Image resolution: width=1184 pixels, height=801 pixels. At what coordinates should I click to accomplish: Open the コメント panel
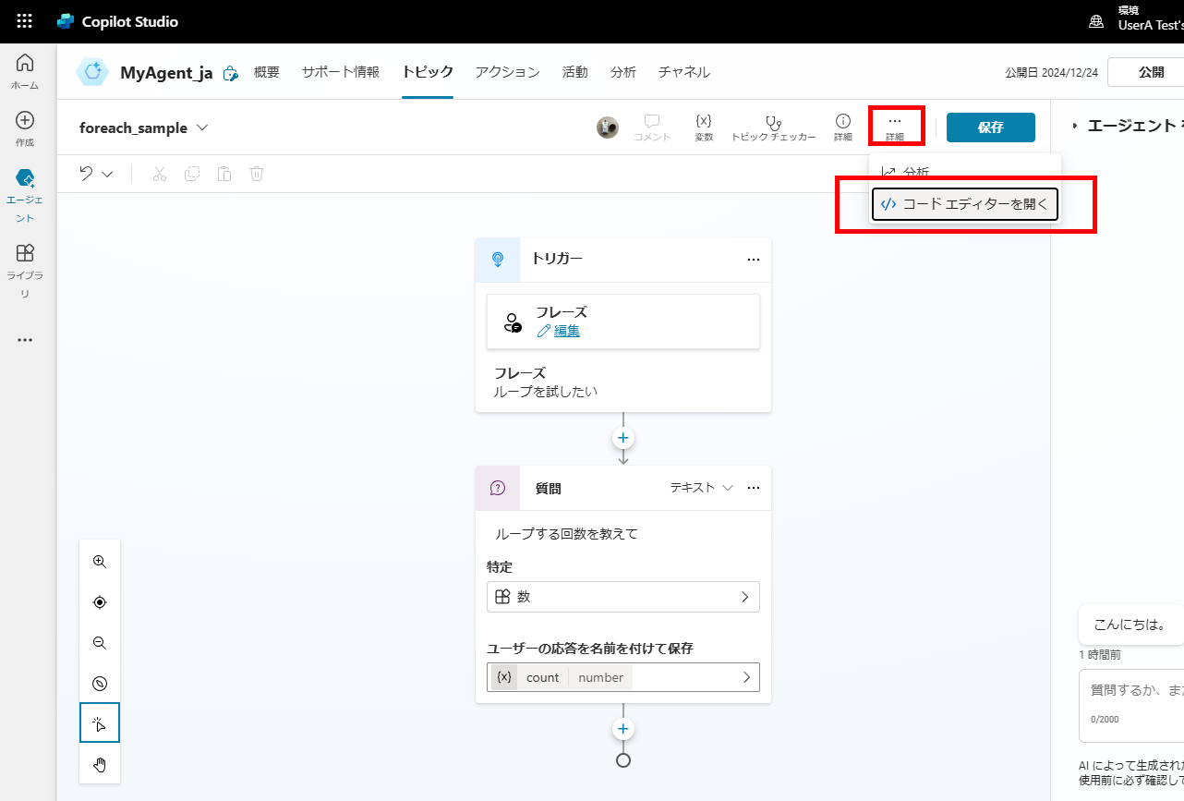(x=652, y=127)
